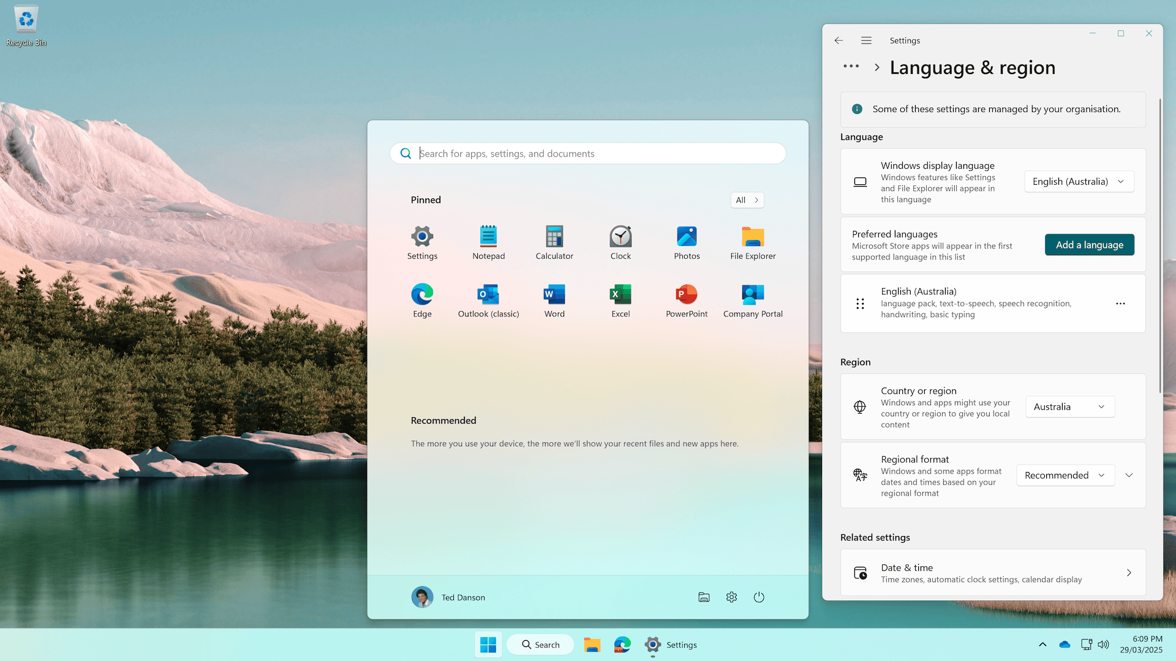Open Excel pinned app
The width and height of the screenshot is (1176, 661).
620,301
